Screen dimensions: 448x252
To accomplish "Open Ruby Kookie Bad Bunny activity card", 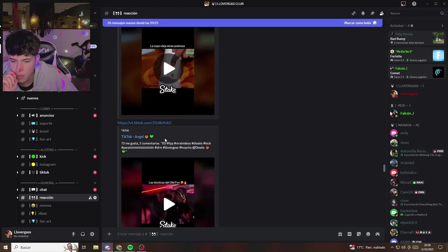I will [417, 38].
